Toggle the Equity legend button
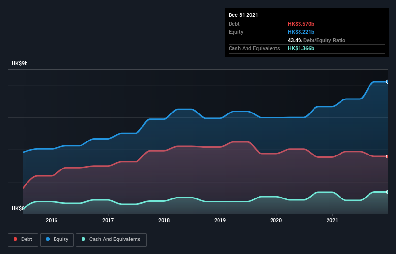The image size is (396, 254). click(57, 240)
